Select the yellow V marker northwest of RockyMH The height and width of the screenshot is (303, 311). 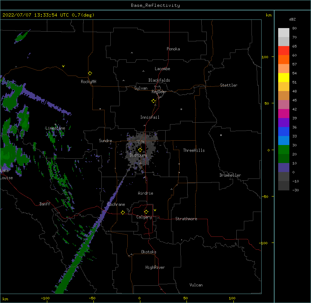63,66
